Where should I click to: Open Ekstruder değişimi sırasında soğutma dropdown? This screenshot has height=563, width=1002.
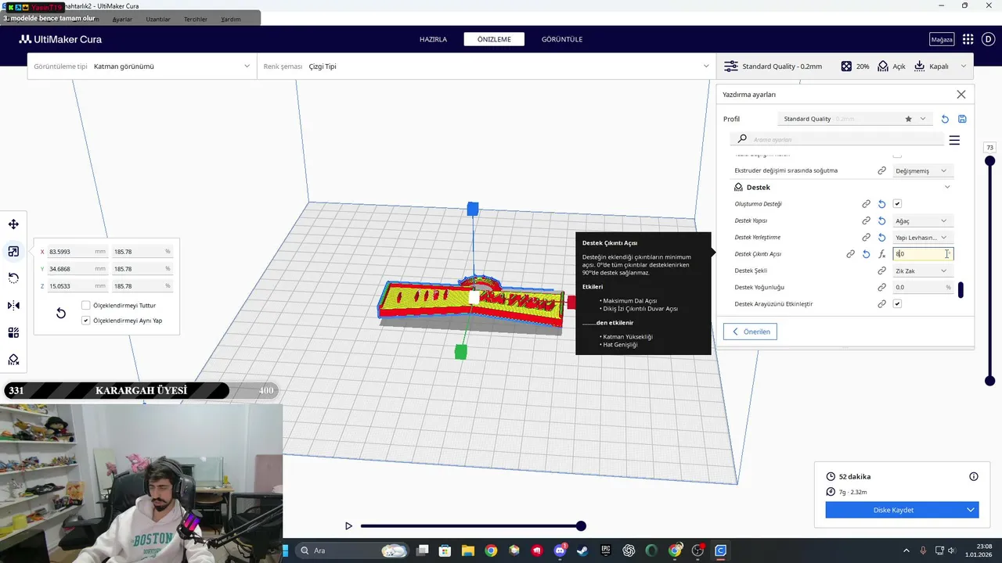coord(922,170)
